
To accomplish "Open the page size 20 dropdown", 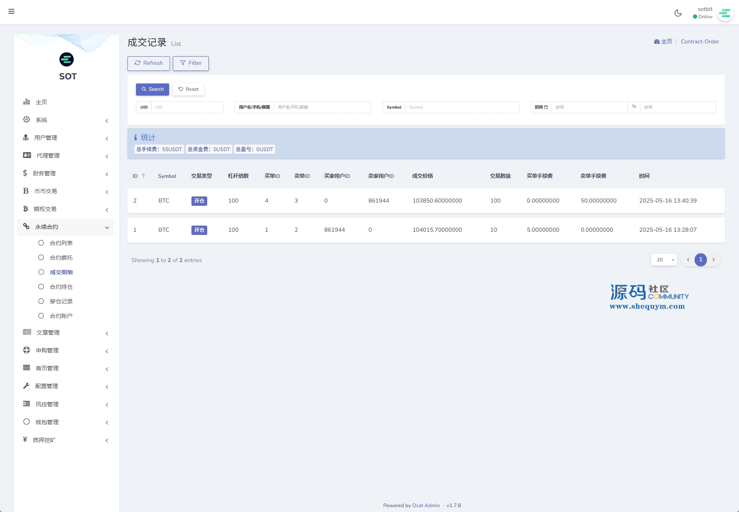I will click(x=664, y=260).
